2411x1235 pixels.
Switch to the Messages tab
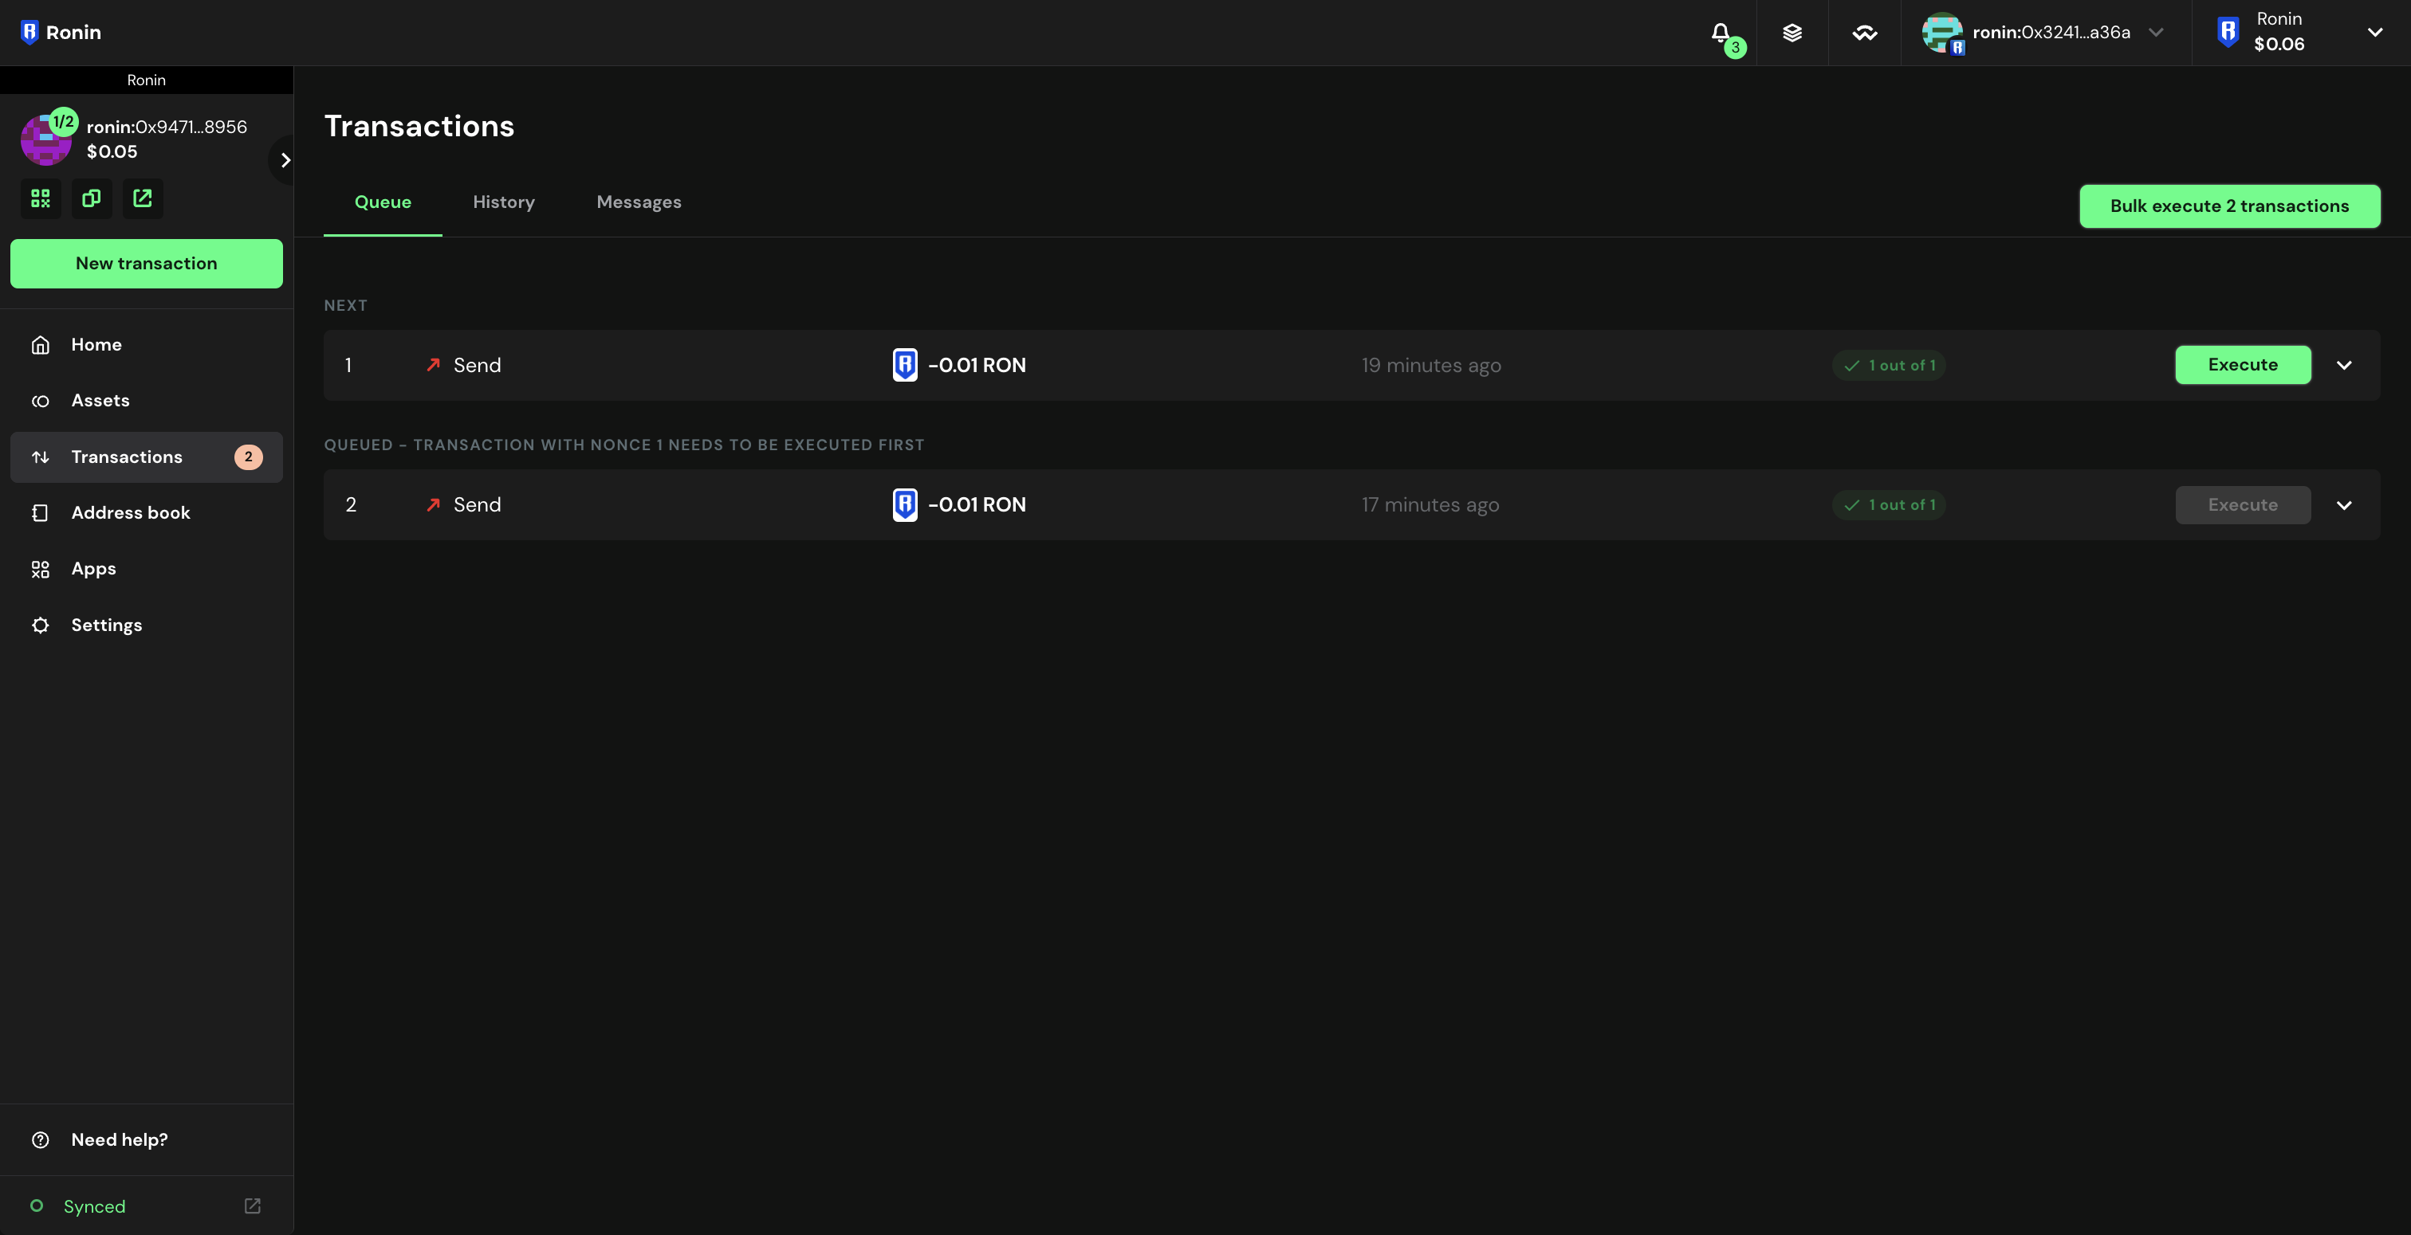click(639, 202)
